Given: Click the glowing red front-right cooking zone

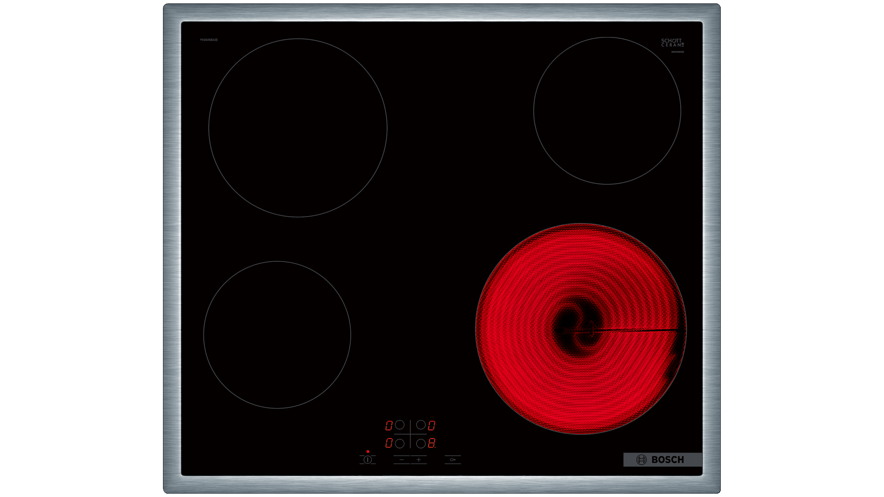Looking at the screenshot, I should pyautogui.click(x=581, y=329).
